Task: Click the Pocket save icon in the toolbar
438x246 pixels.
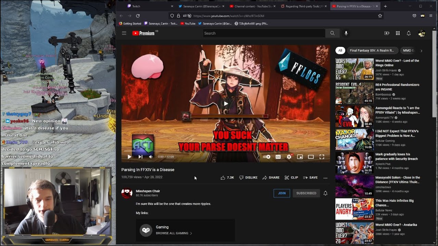Action: click(414, 16)
